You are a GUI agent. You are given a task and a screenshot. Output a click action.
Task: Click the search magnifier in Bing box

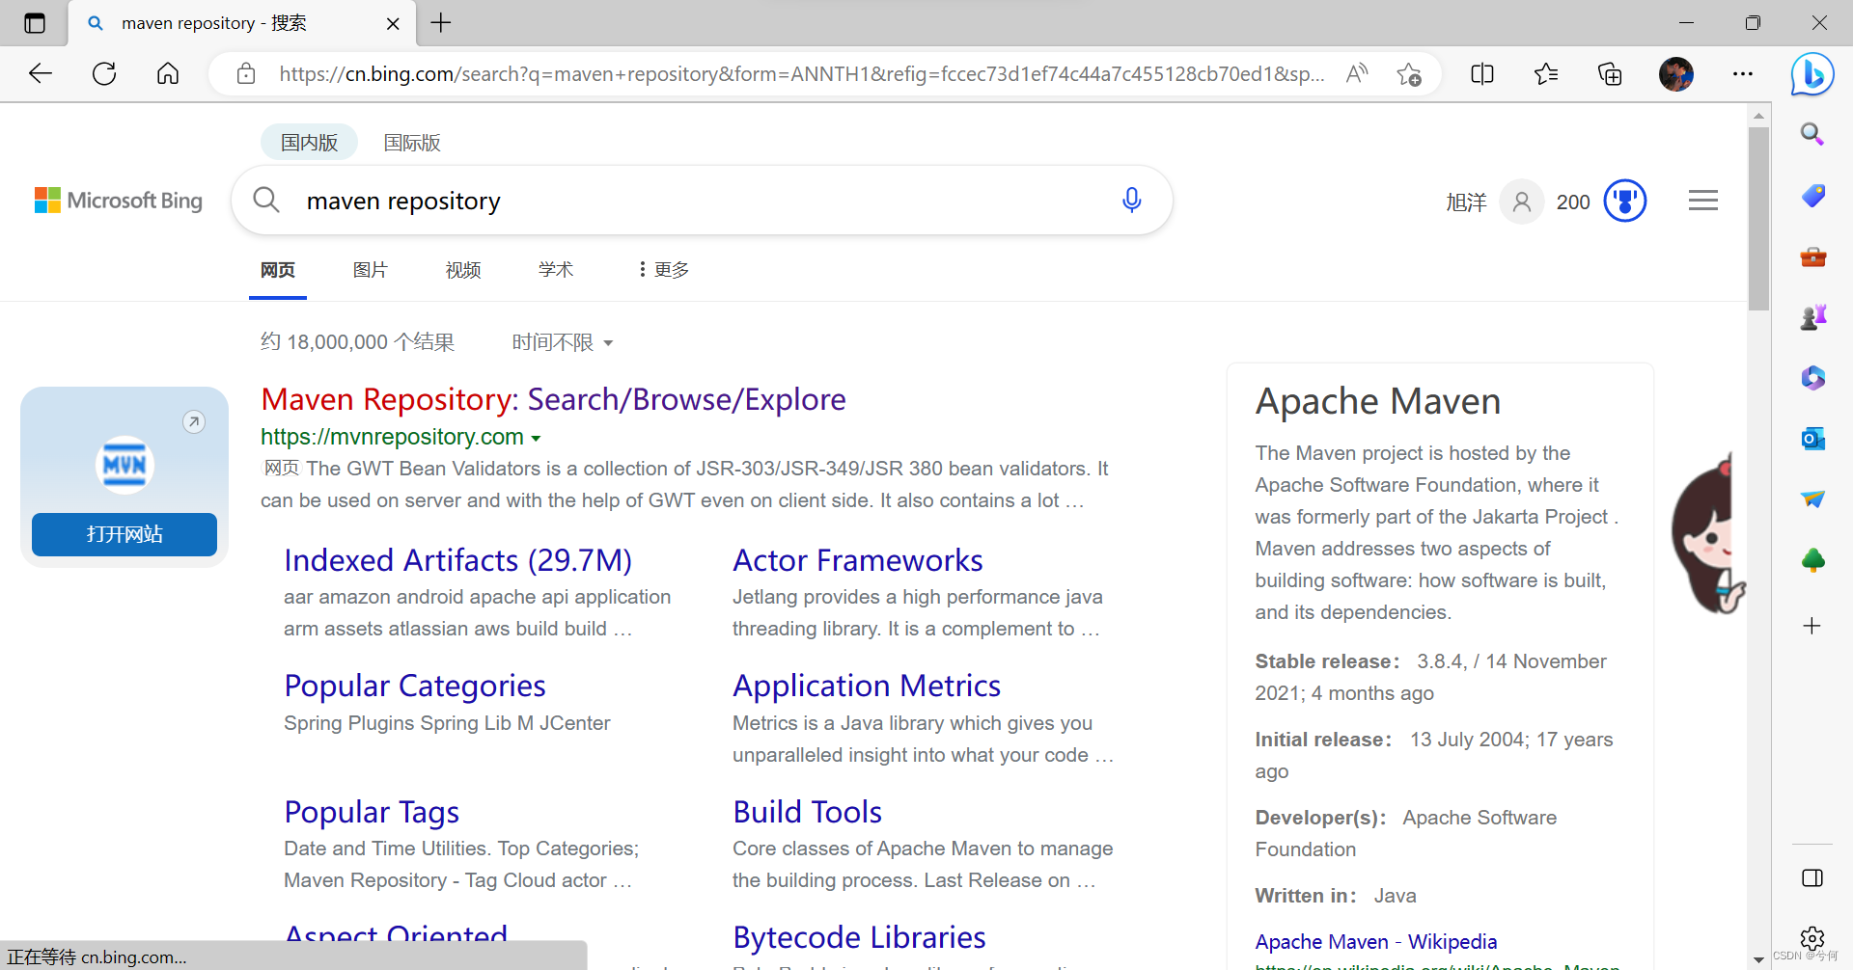pos(266,200)
